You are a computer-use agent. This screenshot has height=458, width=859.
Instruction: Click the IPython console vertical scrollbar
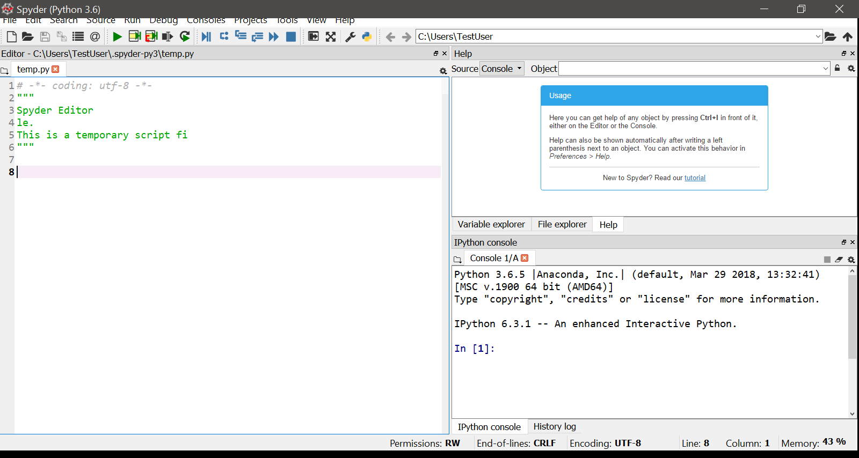click(852, 316)
